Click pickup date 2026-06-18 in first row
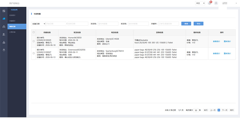 click(x=73, y=40)
